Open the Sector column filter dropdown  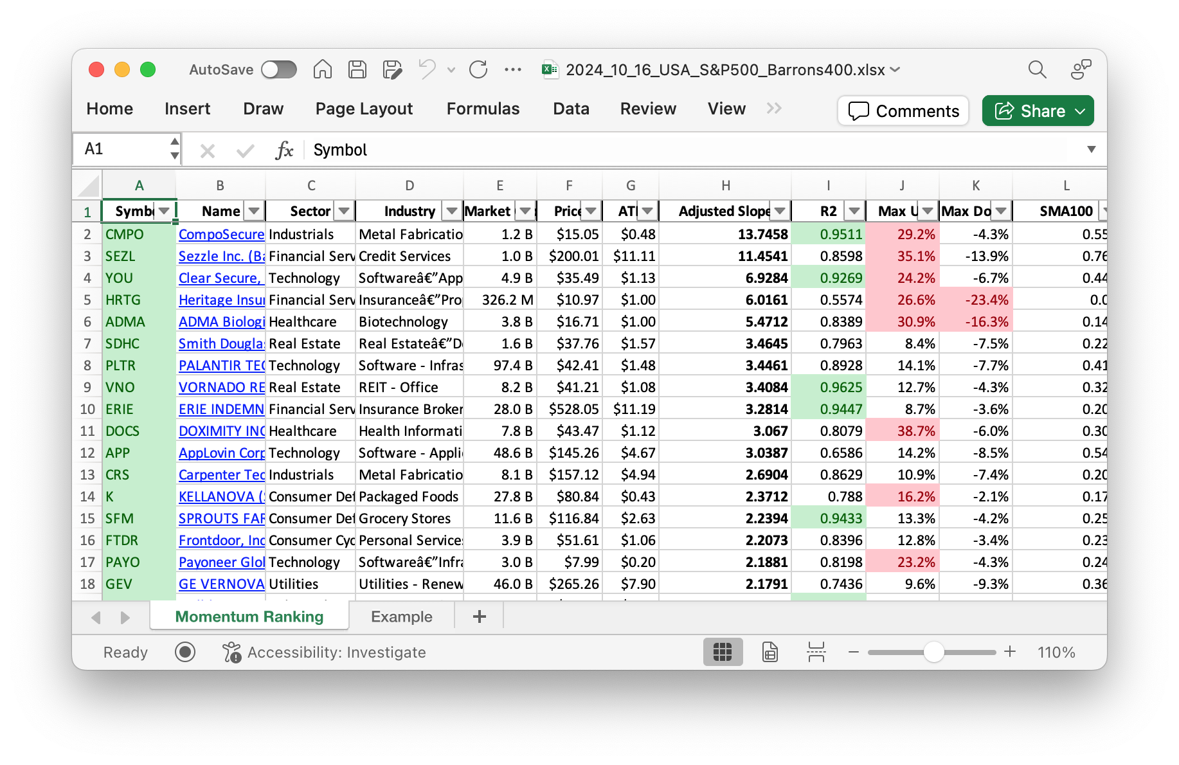[344, 211]
